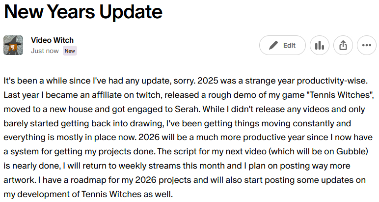Click the share post icon

343,45
